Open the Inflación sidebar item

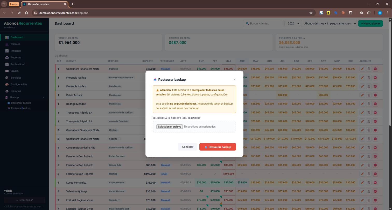pyautogui.click(x=24, y=51)
